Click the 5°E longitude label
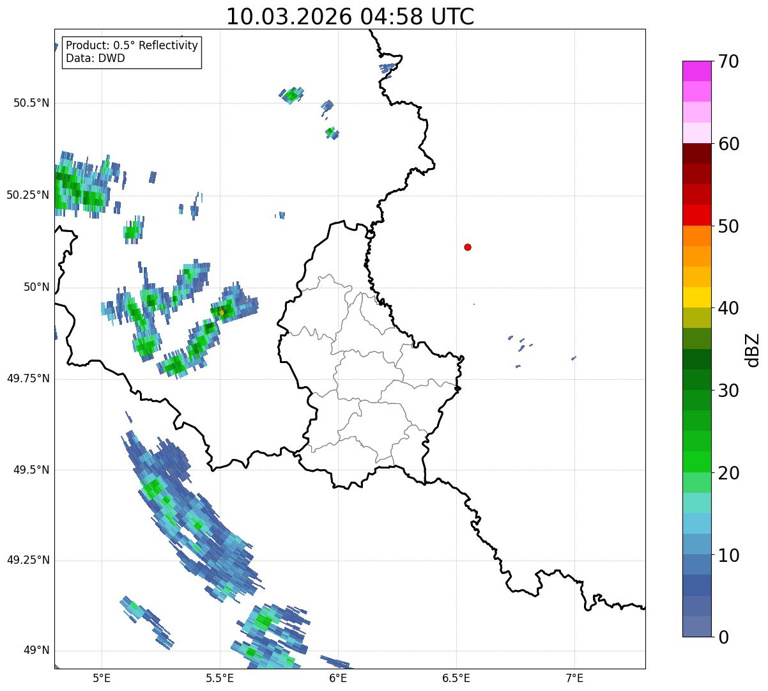 tap(102, 678)
